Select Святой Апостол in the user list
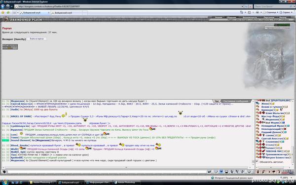The width and height of the screenshot is (296, 185). click(x=272, y=139)
